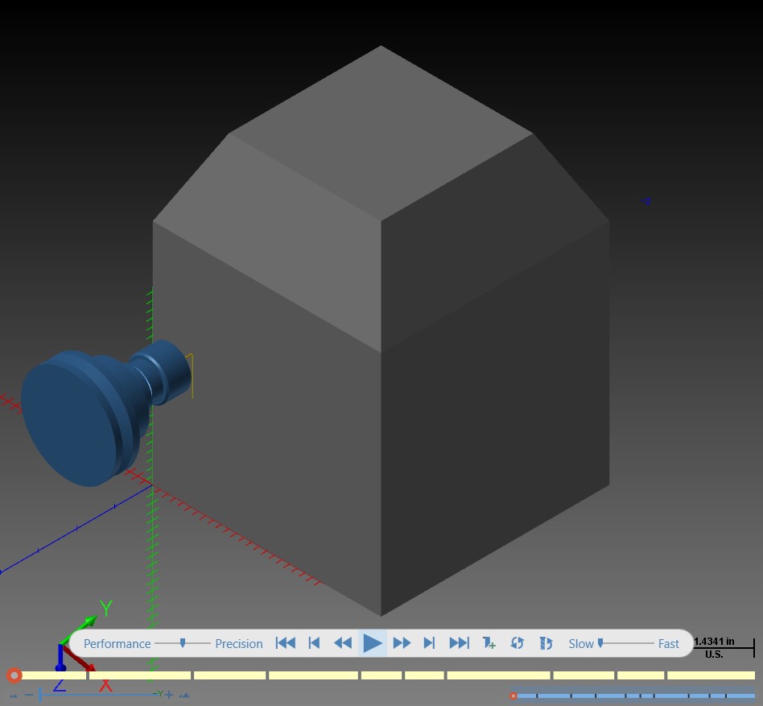Step forward one move
763x706 pixels.
(429, 642)
